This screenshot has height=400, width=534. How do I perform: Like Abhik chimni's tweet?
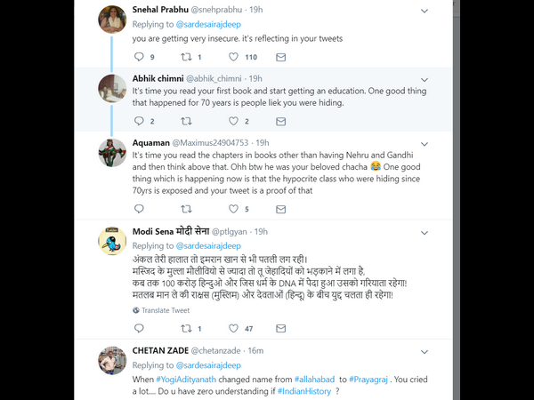[x=233, y=121]
